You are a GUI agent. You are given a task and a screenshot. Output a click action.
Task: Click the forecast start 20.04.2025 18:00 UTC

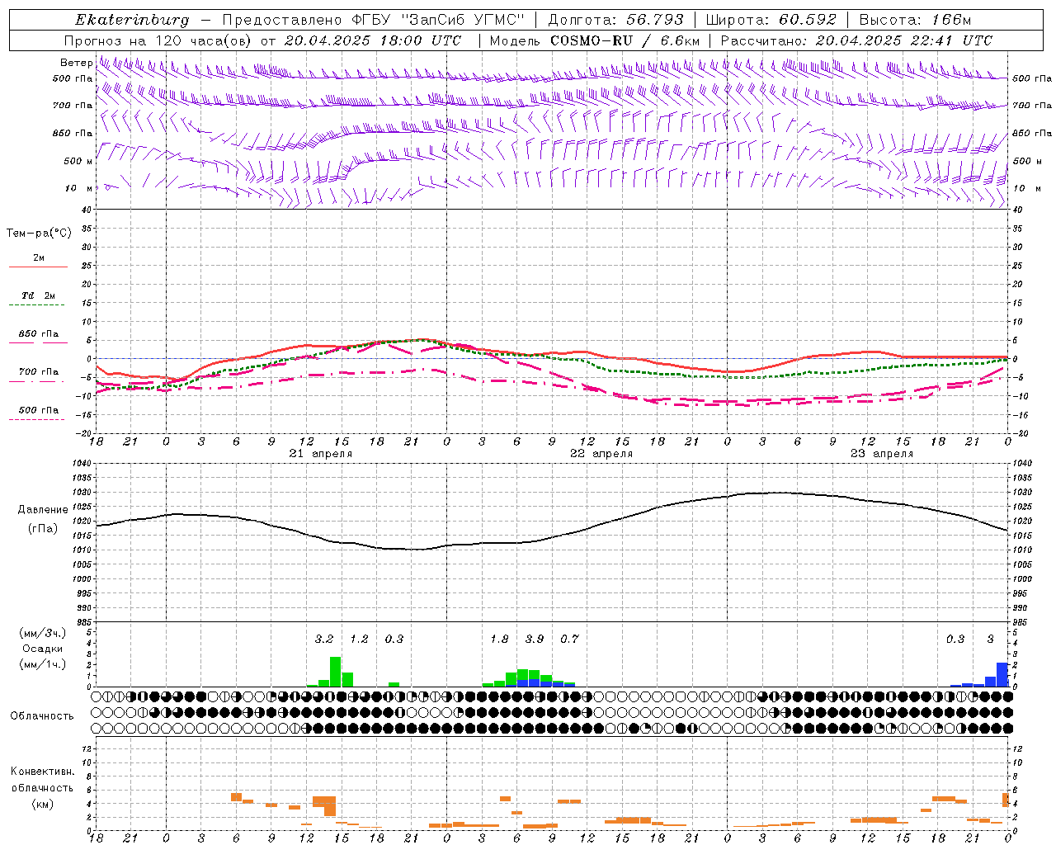pyautogui.click(x=372, y=40)
